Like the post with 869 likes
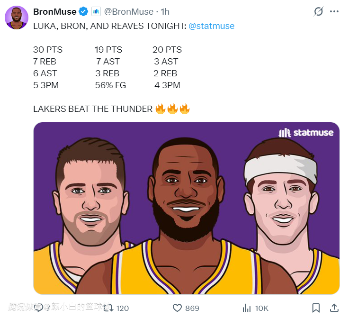 [x=178, y=308]
